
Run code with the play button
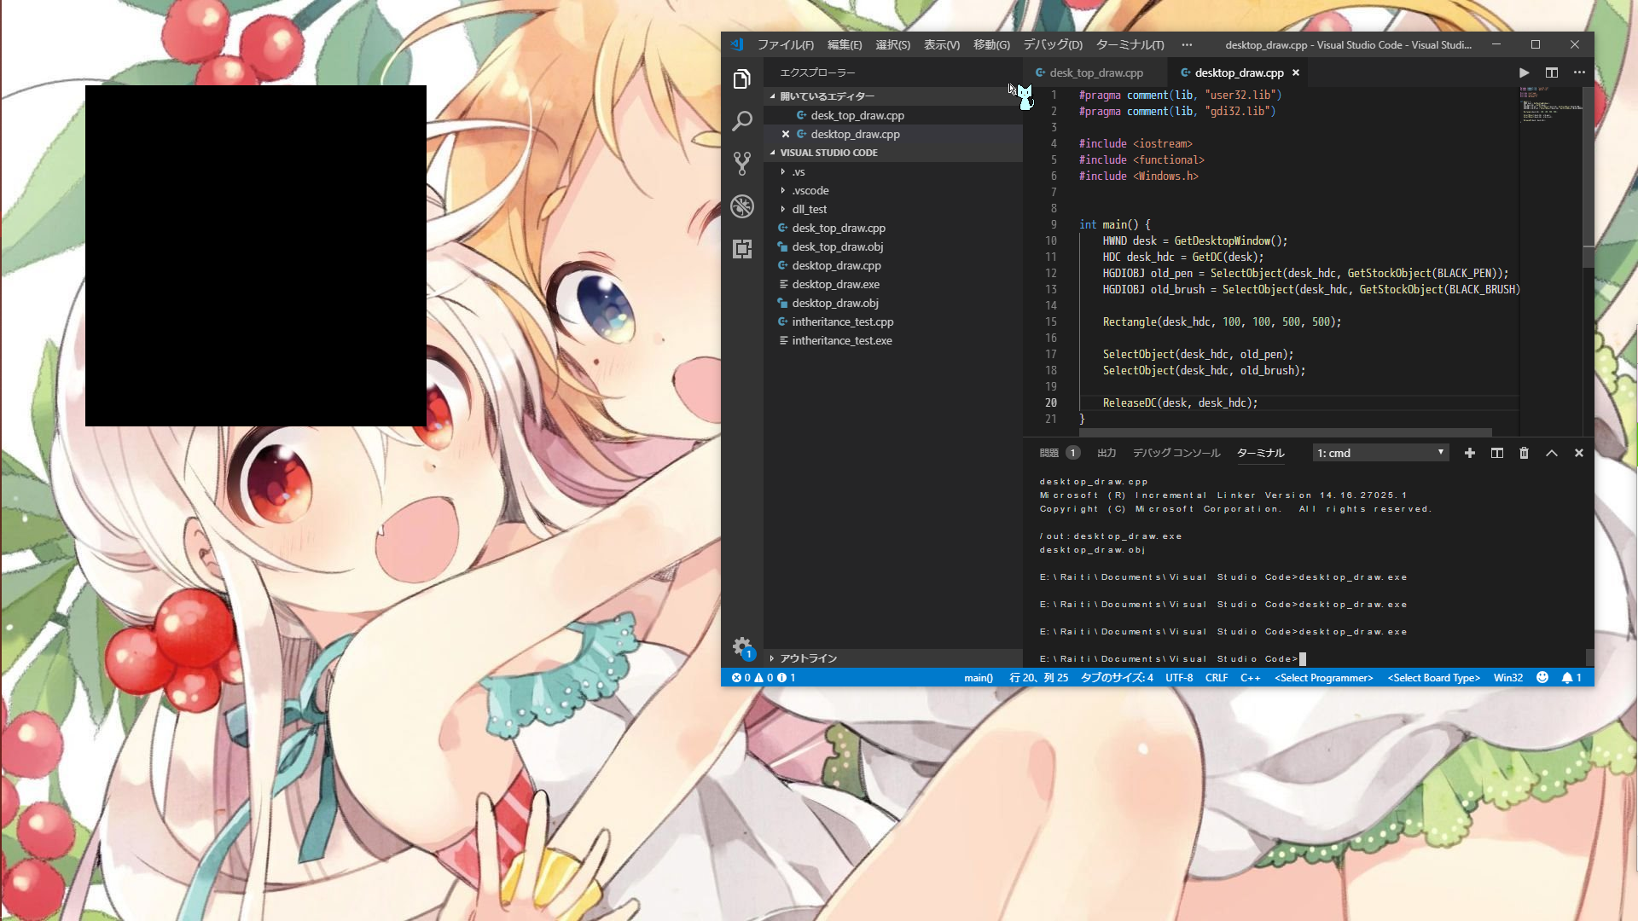pos(1524,72)
